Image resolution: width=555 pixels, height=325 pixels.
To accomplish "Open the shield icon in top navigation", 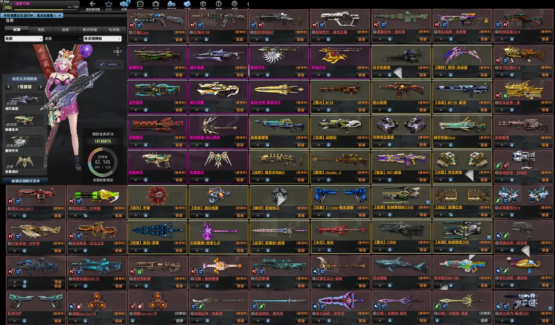I will click(x=203, y=4).
